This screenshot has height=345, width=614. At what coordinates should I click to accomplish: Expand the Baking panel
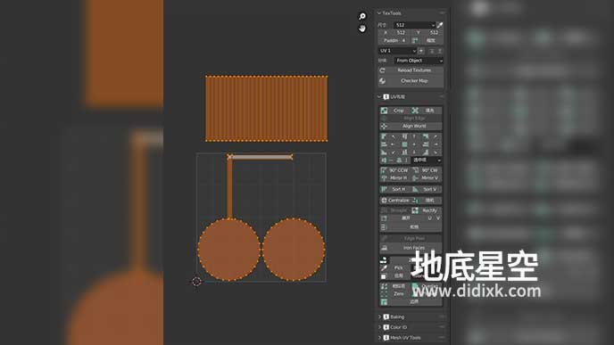pyautogui.click(x=379, y=316)
